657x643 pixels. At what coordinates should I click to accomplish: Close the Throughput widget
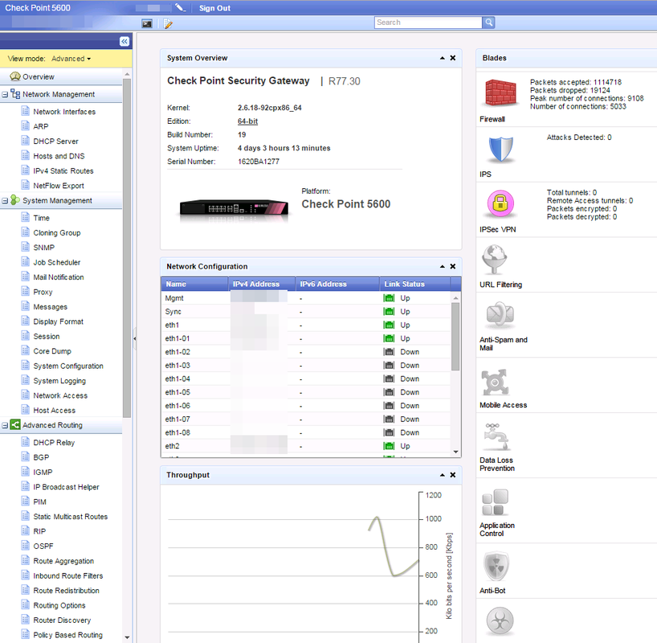tap(453, 475)
